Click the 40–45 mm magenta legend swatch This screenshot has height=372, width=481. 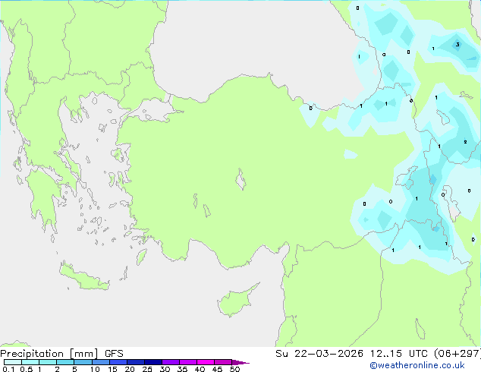coord(206,362)
